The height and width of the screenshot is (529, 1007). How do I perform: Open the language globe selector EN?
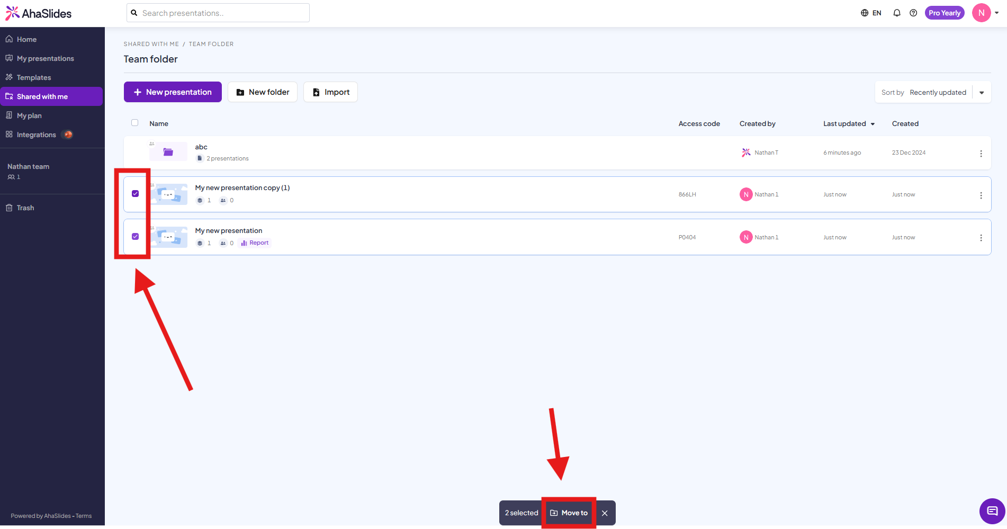[871, 13]
